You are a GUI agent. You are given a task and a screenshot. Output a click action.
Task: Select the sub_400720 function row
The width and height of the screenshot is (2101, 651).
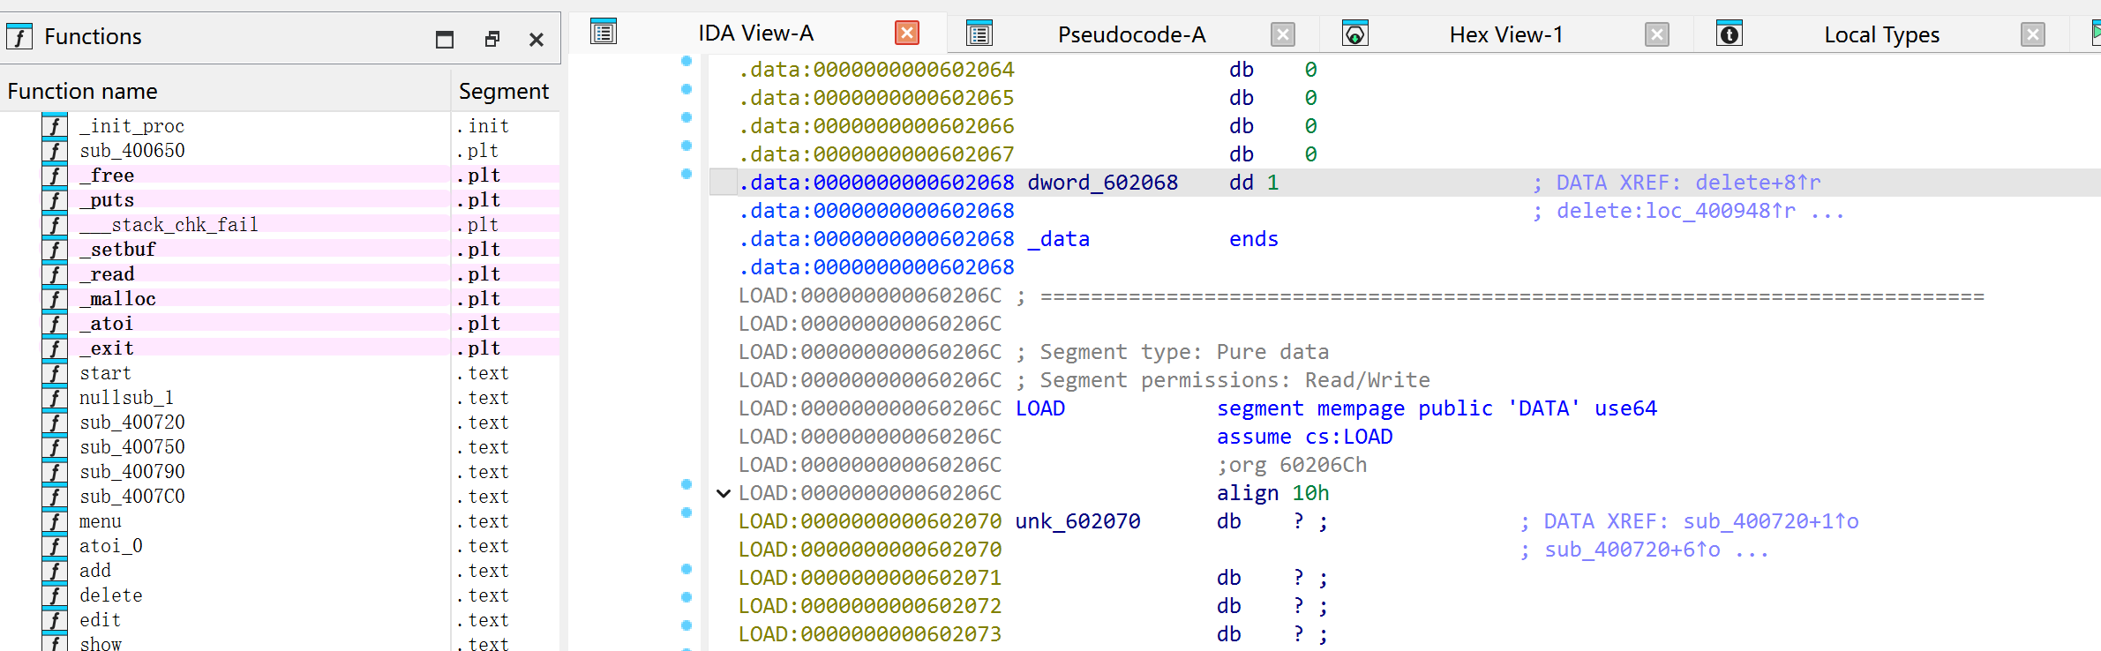pyautogui.click(x=280, y=423)
